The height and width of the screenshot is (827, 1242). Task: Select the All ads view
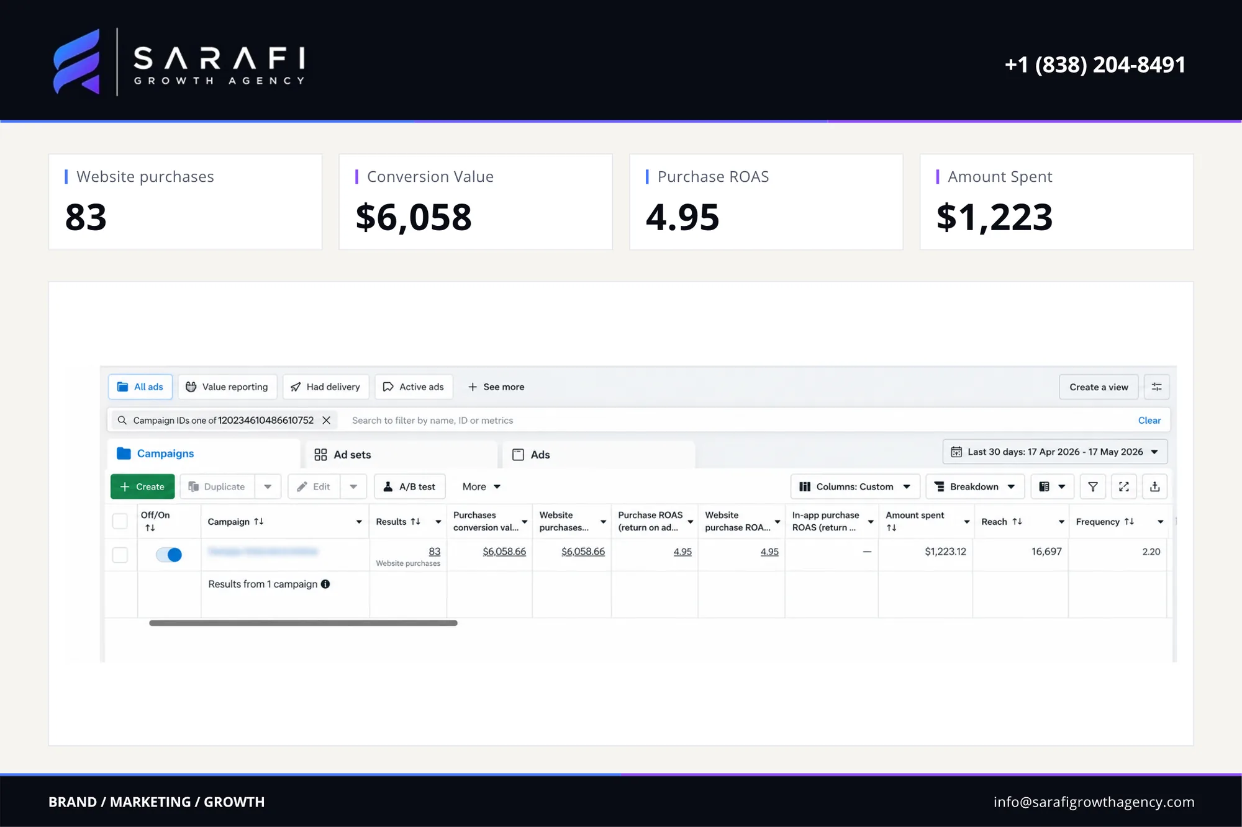(140, 387)
